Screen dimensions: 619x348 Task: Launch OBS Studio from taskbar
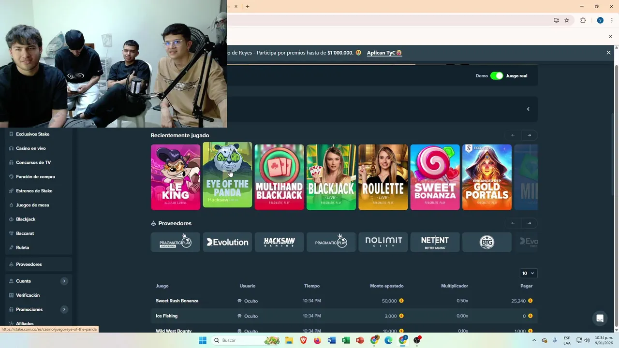tap(417, 340)
